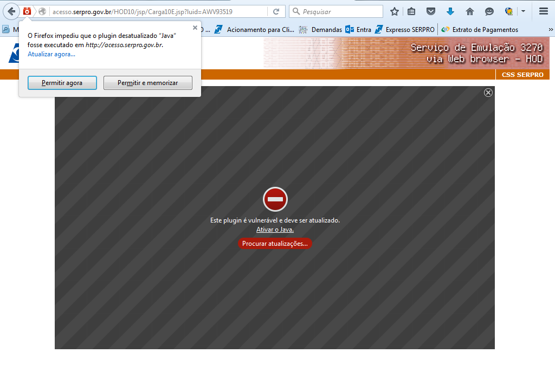Open the Acionamento para Cli... bookmark
555x366 pixels.
pos(255,30)
